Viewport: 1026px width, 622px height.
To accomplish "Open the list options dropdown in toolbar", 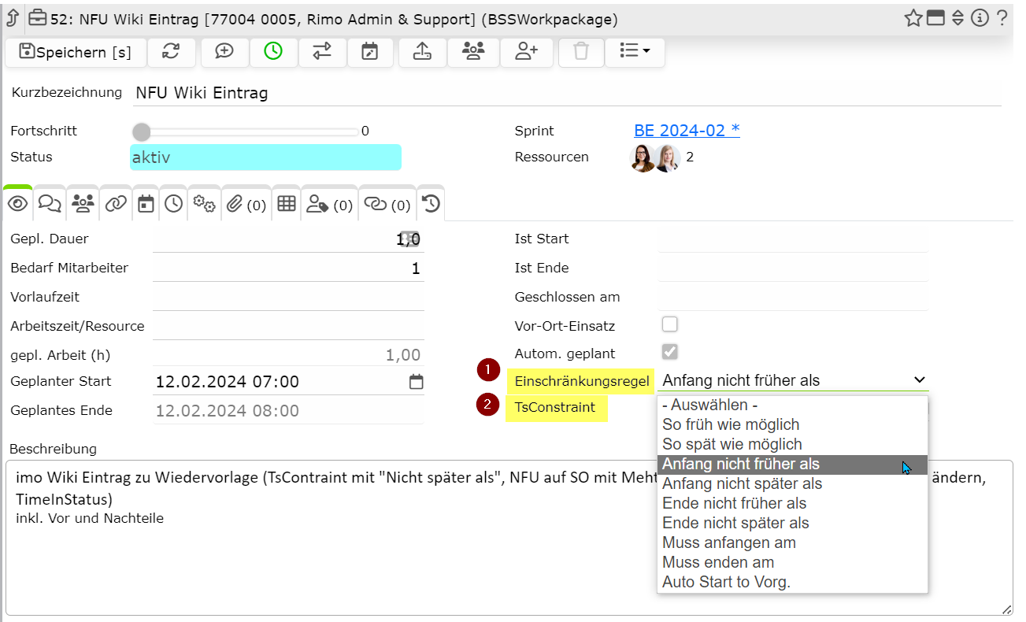I will [x=635, y=53].
